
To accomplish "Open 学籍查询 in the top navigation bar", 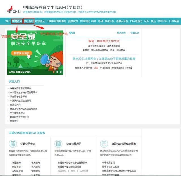I will [x=17, y=21].
